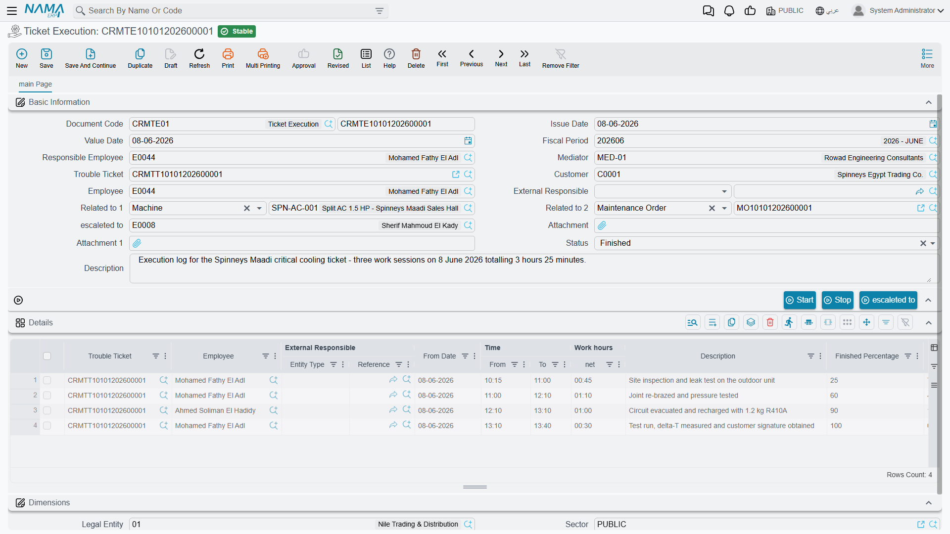950x534 pixels.
Task: Open the Status dropdown
Action: [933, 243]
